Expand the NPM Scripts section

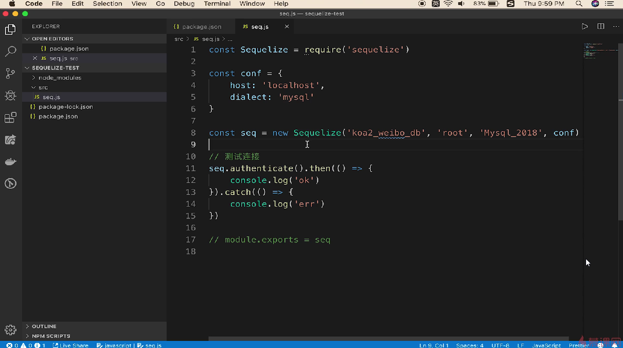[x=51, y=336]
